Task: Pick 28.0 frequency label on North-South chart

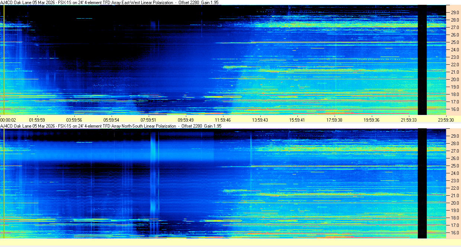Action: coord(455,144)
